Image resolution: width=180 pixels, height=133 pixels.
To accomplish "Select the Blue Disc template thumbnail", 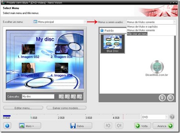I will click(112, 44).
